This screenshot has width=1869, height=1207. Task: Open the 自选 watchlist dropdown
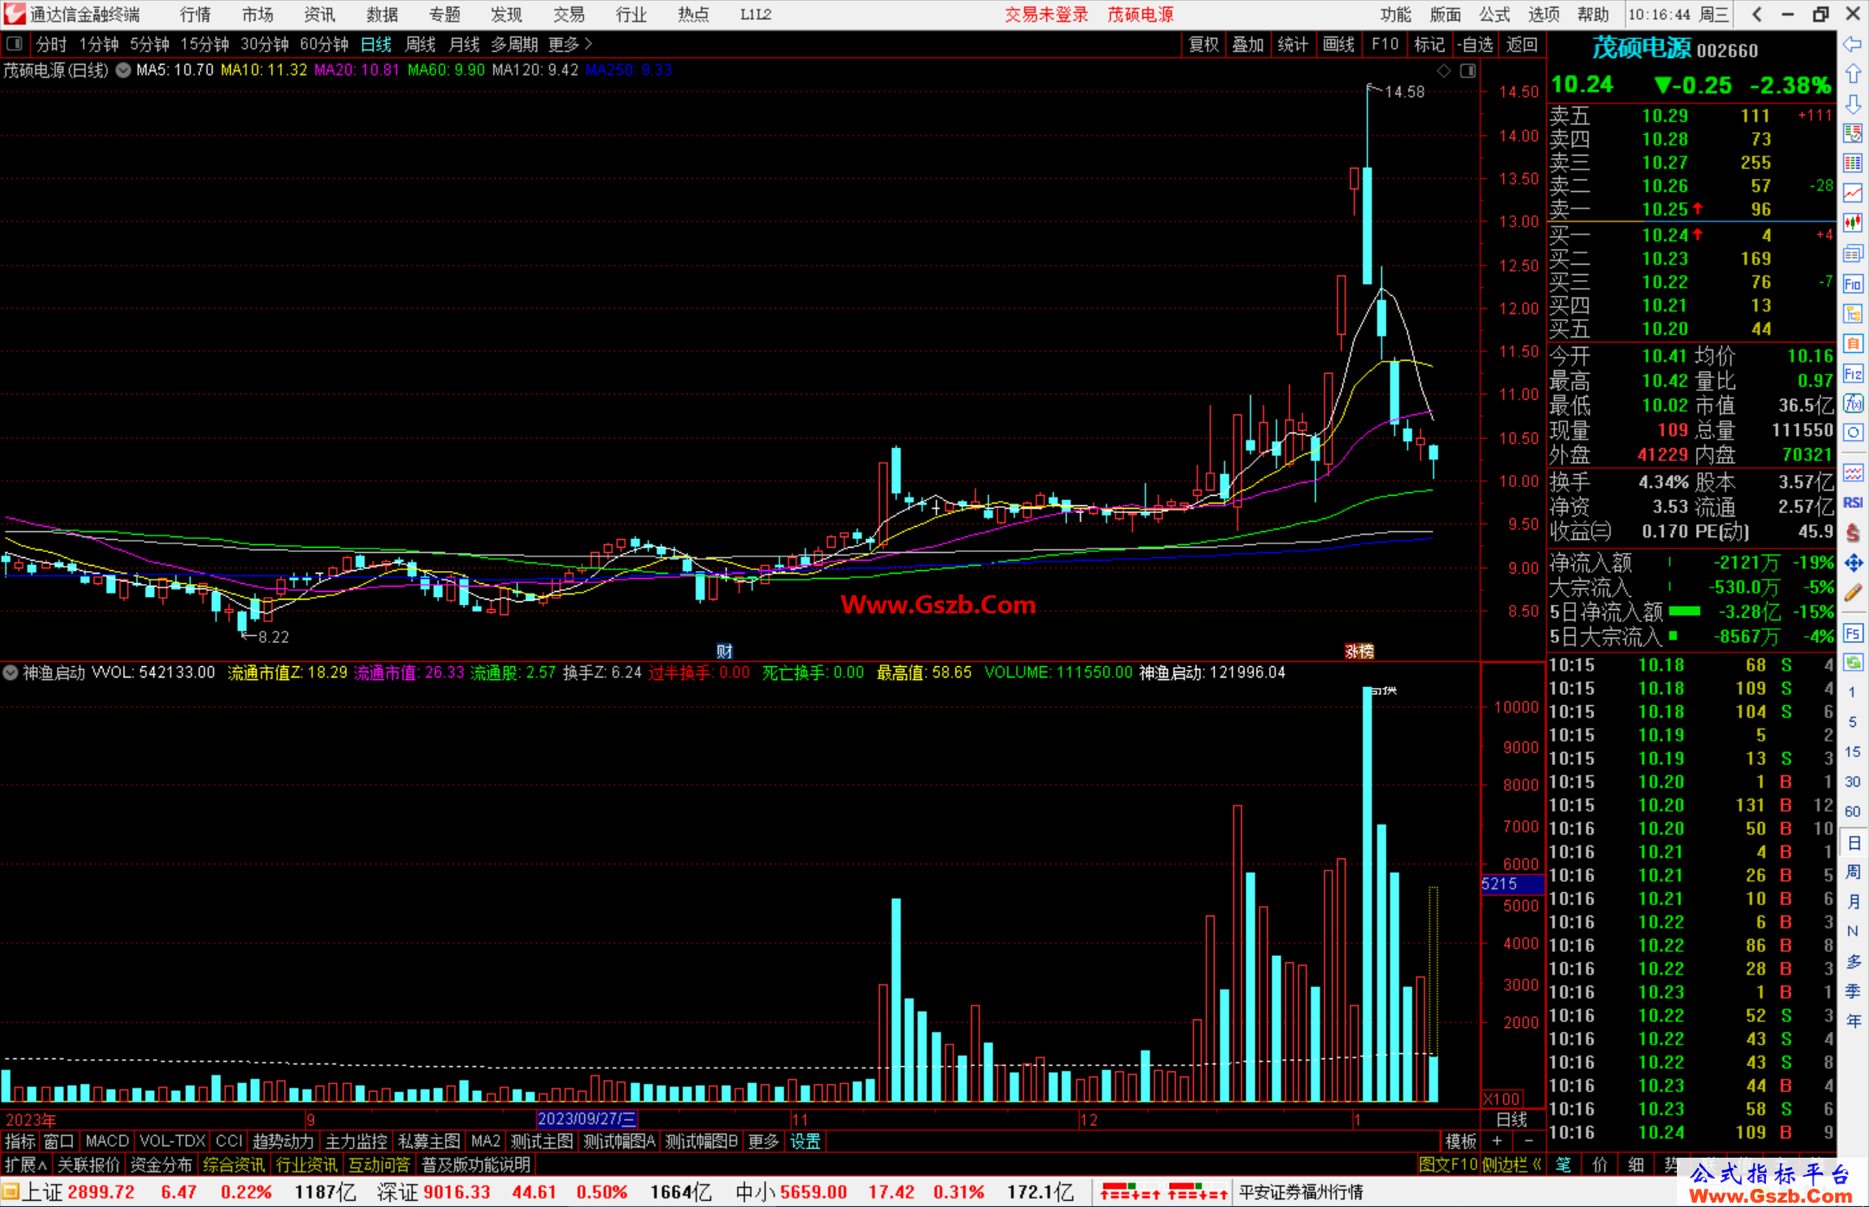point(1474,44)
